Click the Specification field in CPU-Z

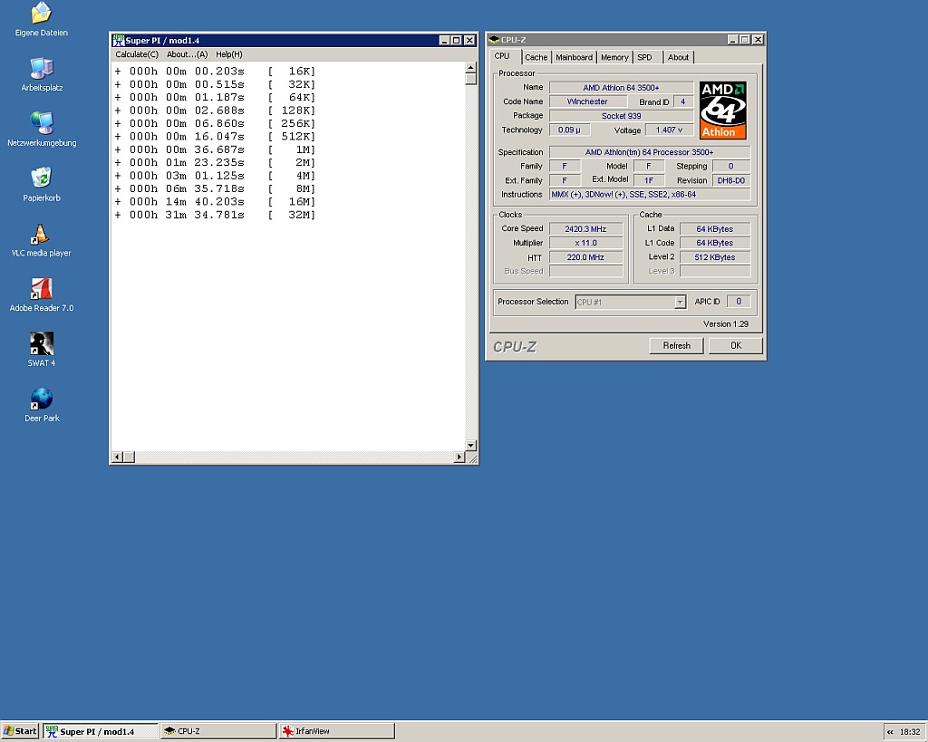coord(650,152)
